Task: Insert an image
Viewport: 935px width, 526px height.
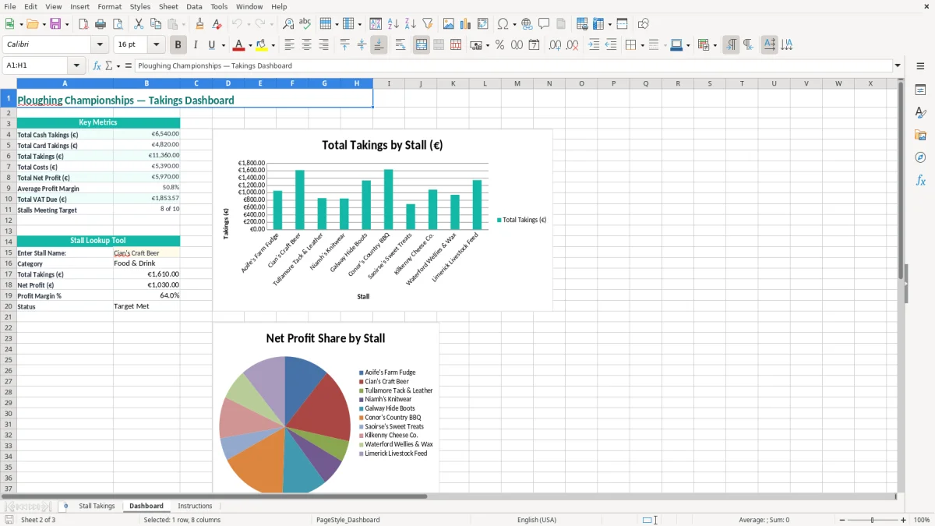Action: pos(449,24)
